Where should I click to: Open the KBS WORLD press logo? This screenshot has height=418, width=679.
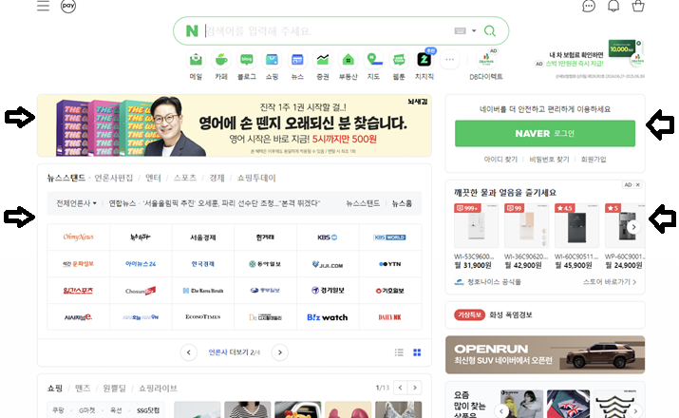coord(389,237)
